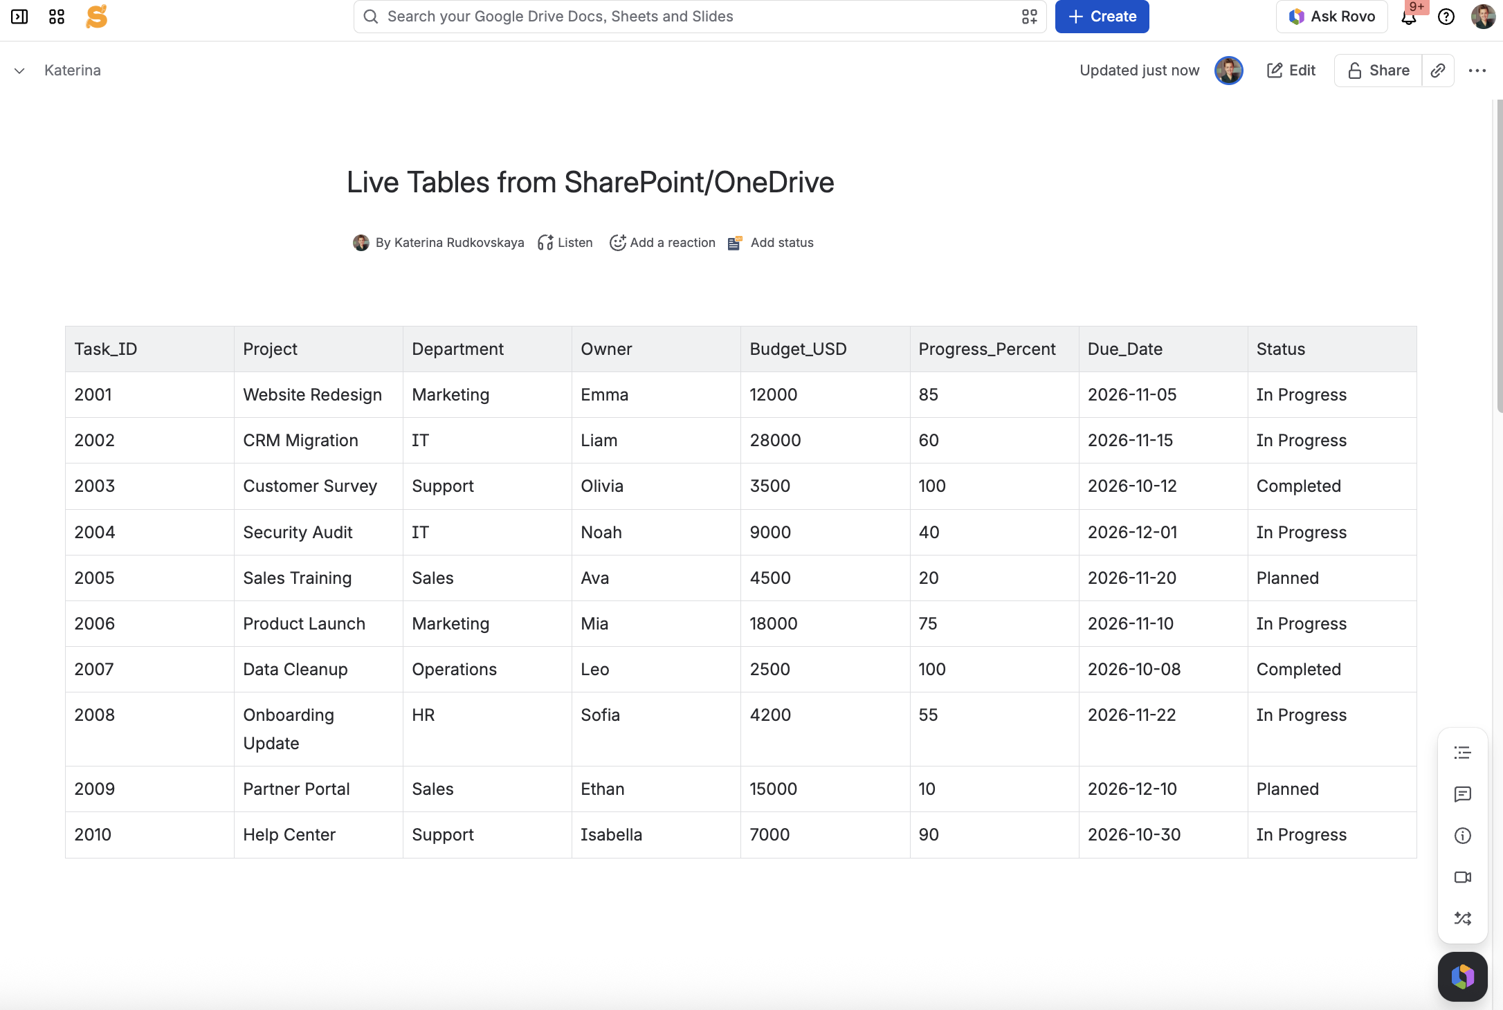Click the owner cell Isabella
This screenshot has width=1503, height=1010.
[x=656, y=835]
